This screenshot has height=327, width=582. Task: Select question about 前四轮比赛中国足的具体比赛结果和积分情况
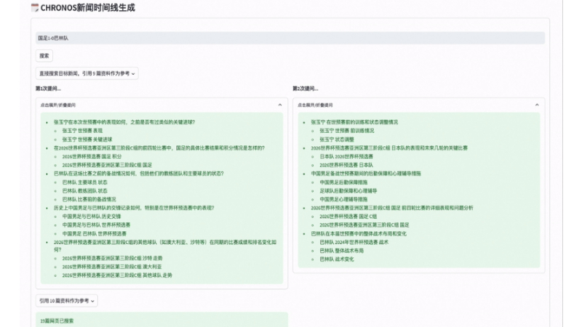pos(159,148)
